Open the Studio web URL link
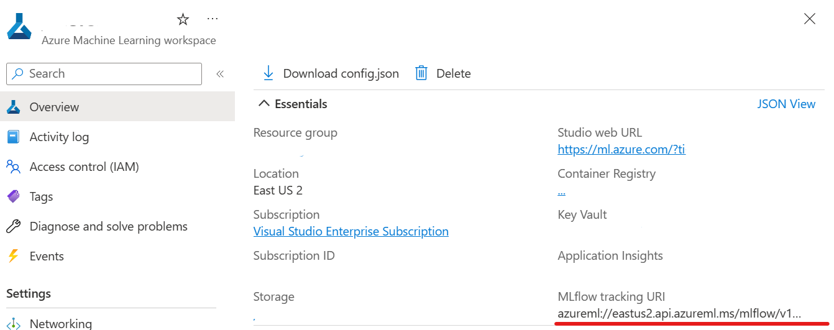834x330 pixels. click(621, 149)
